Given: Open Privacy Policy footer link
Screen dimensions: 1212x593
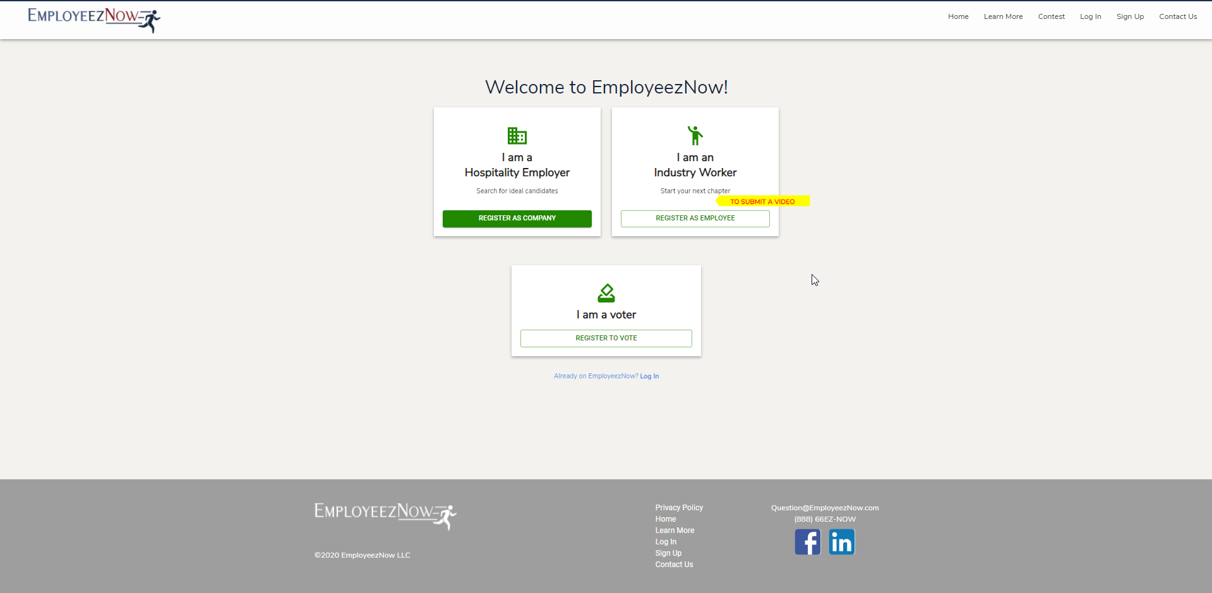Looking at the screenshot, I should pyautogui.click(x=679, y=508).
